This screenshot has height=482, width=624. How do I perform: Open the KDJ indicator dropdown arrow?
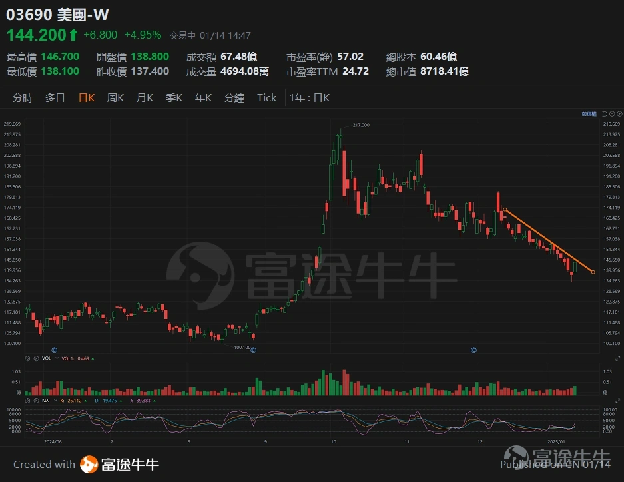pos(55,401)
